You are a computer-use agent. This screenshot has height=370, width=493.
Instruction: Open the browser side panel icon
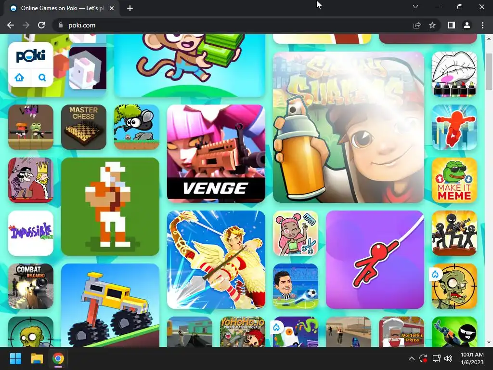point(452,25)
